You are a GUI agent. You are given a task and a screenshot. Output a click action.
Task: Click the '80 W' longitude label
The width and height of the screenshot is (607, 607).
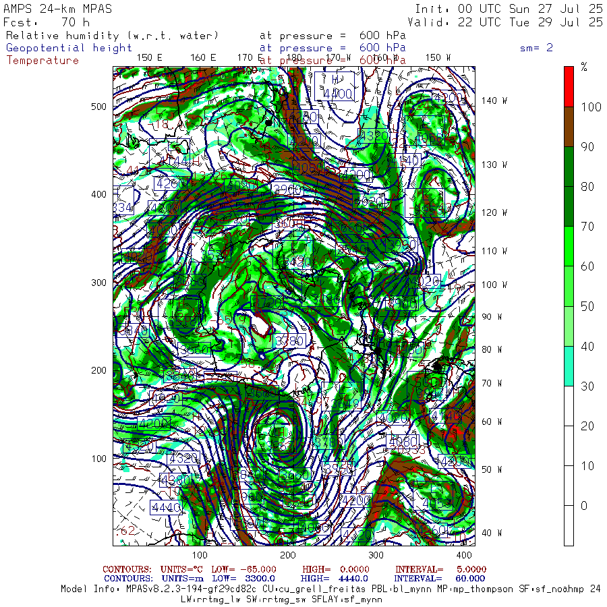(492, 349)
